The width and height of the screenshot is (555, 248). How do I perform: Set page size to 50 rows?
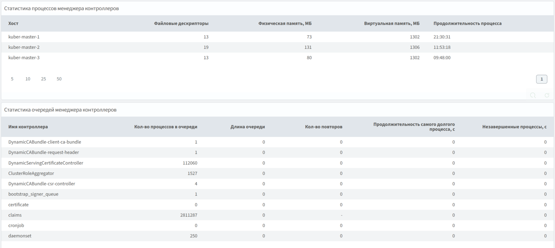[59, 79]
